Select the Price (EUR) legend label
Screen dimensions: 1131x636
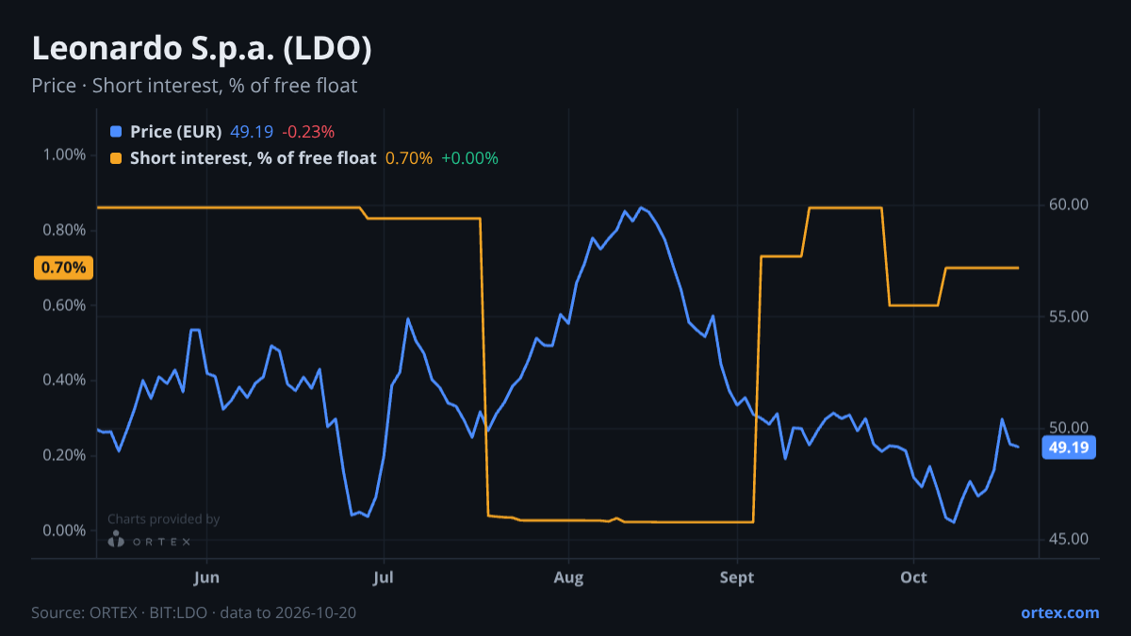tap(176, 132)
